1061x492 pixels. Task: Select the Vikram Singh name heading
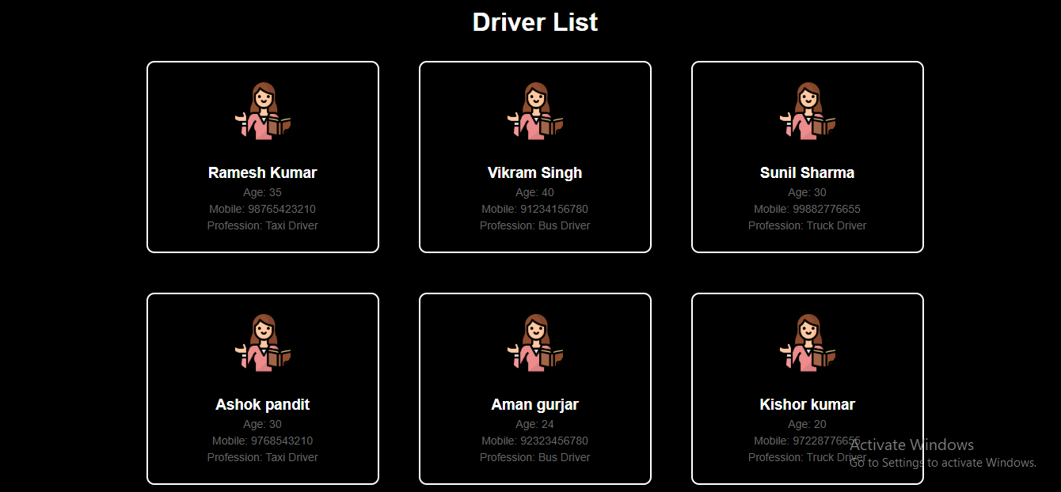click(x=535, y=172)
